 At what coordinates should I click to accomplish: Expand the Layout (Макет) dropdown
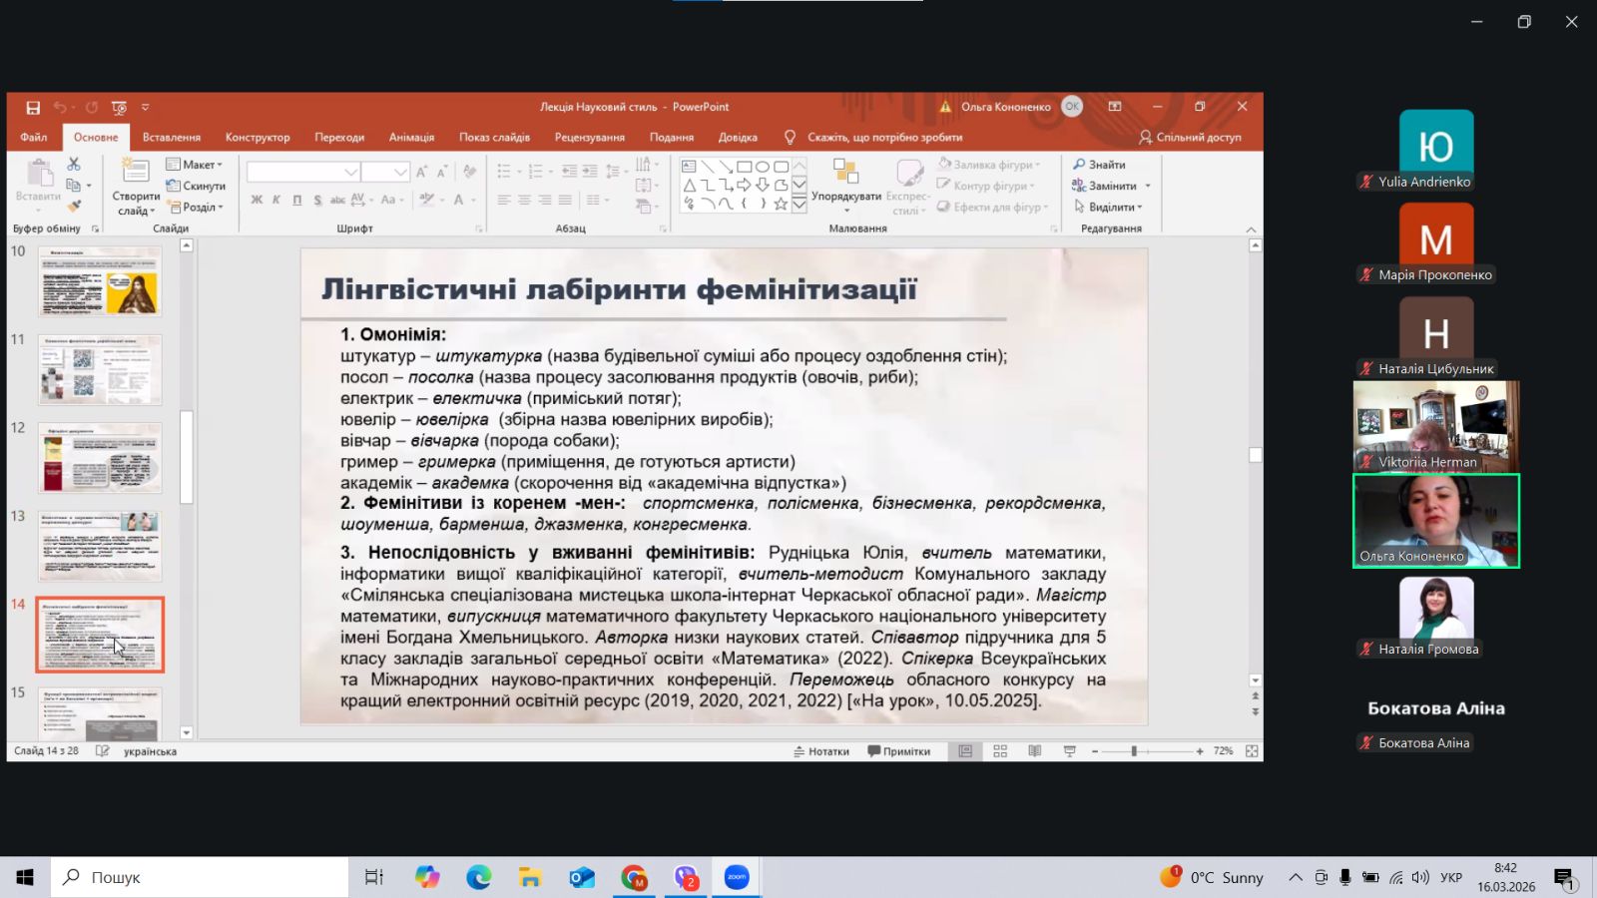coord(195,165)
